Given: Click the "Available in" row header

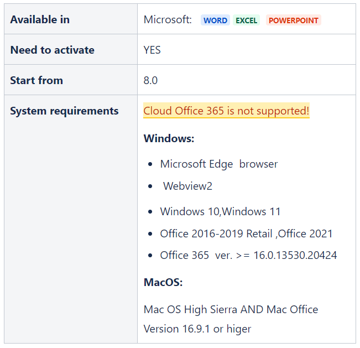Looking at the screenshot, I should tap(40, 19).
